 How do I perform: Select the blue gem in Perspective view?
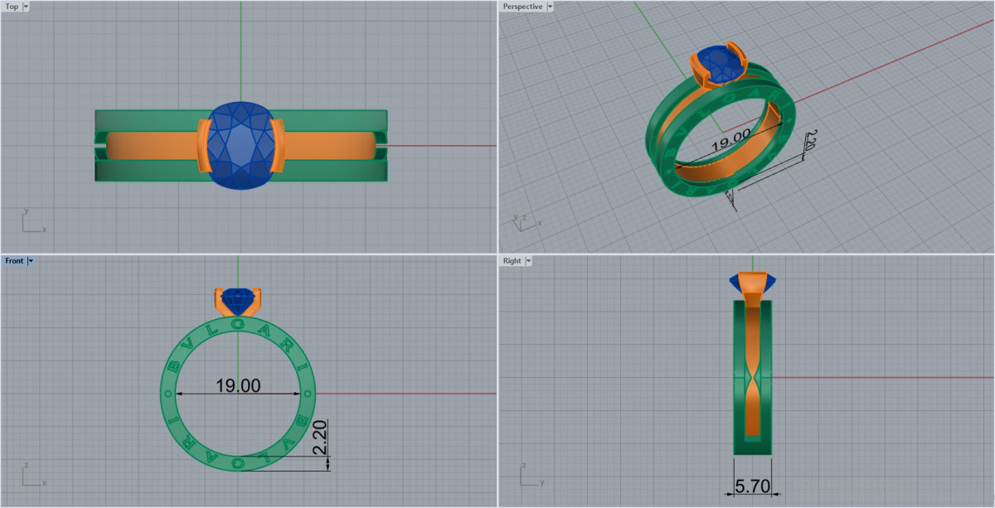coord(716,64)
